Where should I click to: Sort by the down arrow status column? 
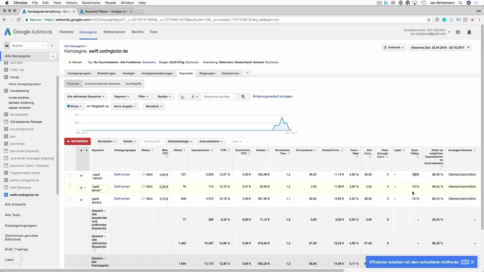click(86, 150)
